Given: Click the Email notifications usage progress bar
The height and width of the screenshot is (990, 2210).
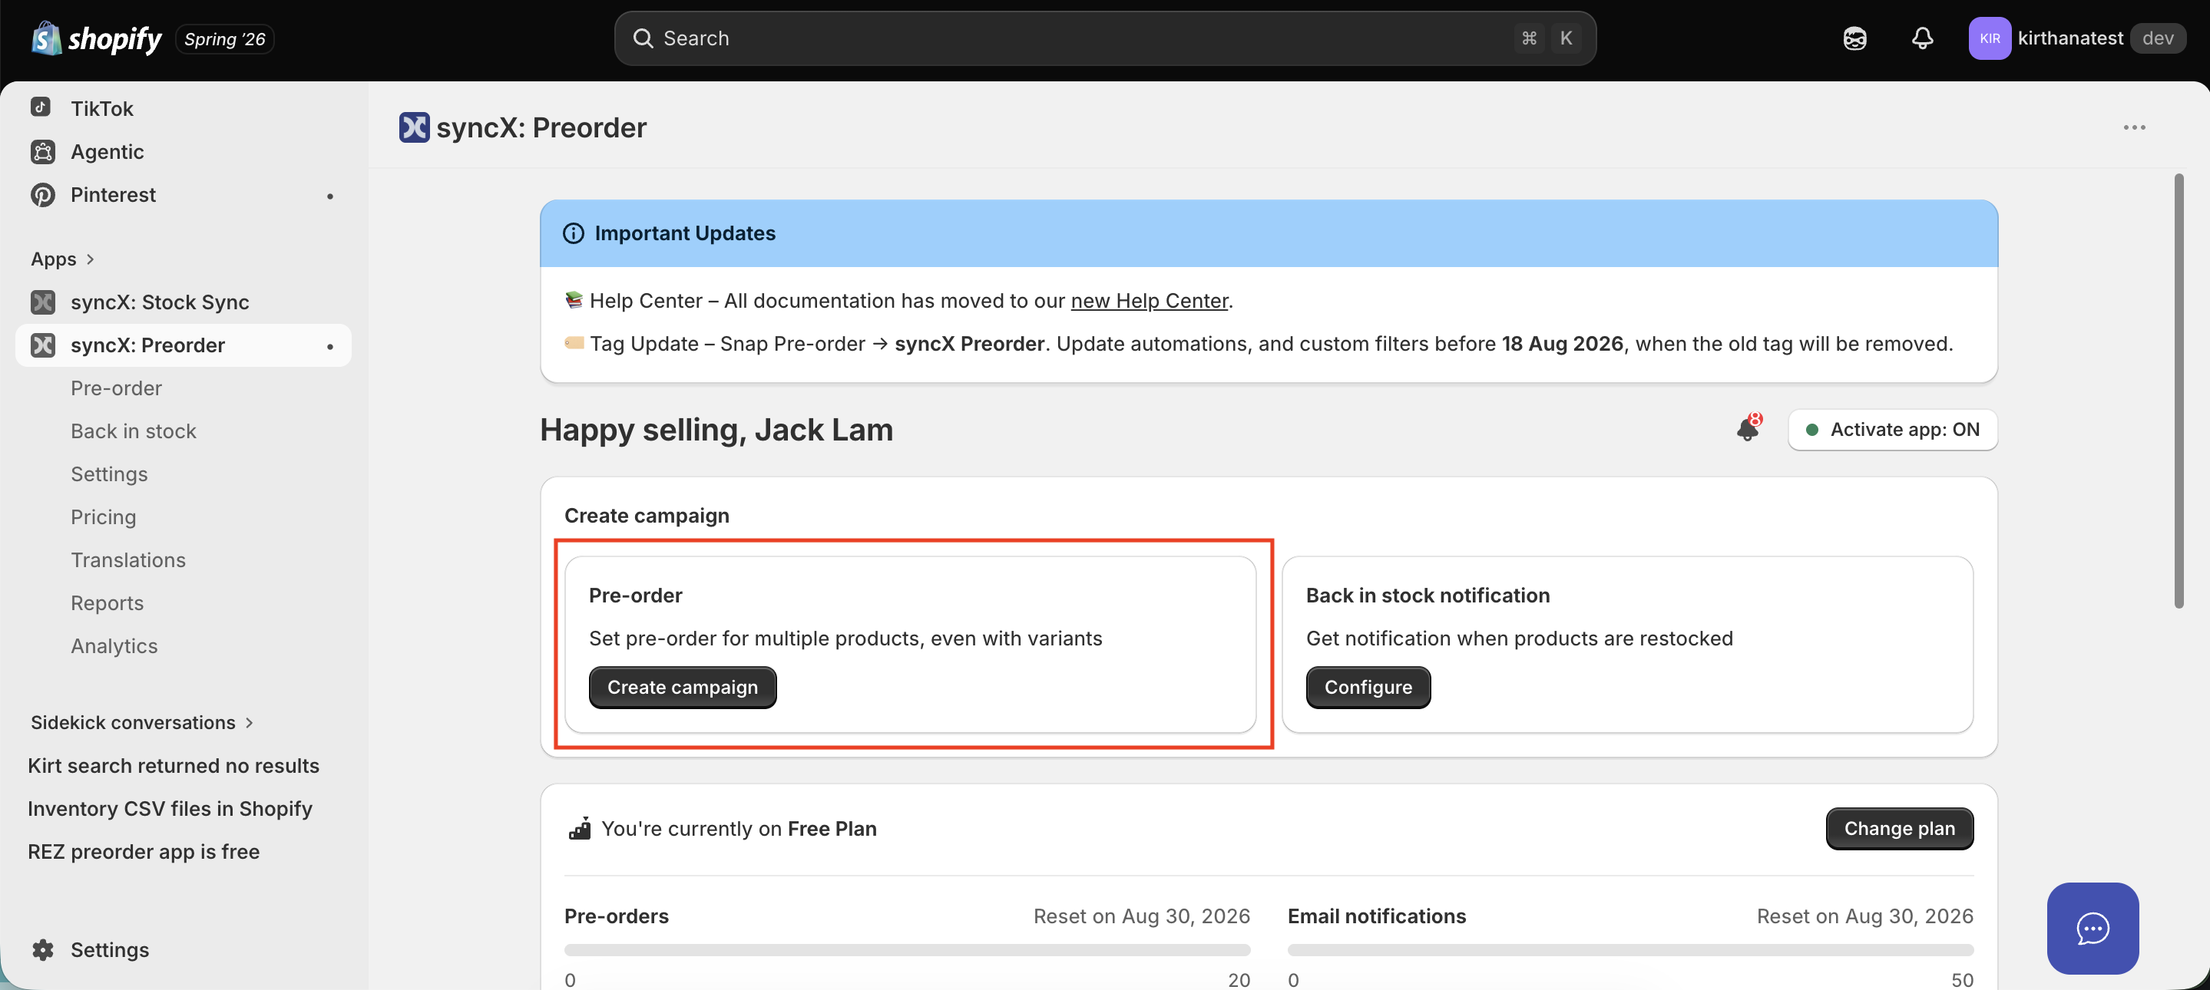Looking at the screenshot, I should (1630, 950).
